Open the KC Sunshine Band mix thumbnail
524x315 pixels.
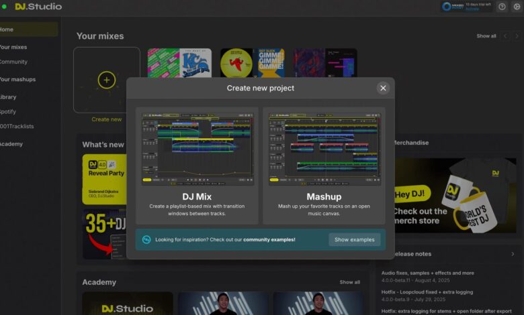(x=179, y=63)
